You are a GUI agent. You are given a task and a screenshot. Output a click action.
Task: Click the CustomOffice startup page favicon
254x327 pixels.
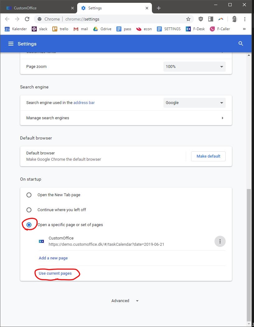pos(41,241)
